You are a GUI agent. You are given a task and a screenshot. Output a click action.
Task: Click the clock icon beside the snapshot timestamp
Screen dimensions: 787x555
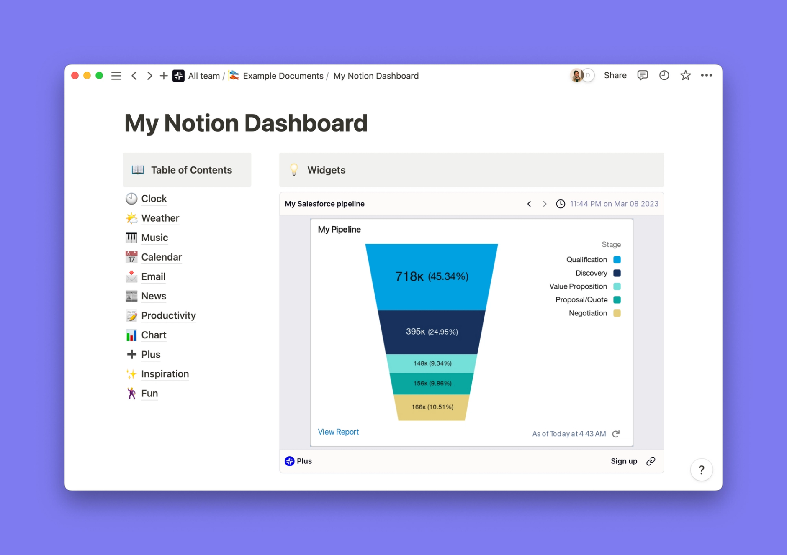(561, 204)
